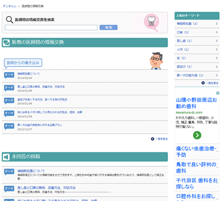Click 一覧を見る text under the keyword list
The height and width of the screenshot is (201, 221).
point(212,83)
